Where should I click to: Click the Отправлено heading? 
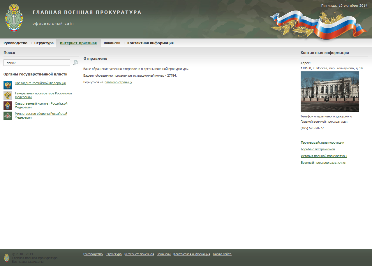click(95, 59)
